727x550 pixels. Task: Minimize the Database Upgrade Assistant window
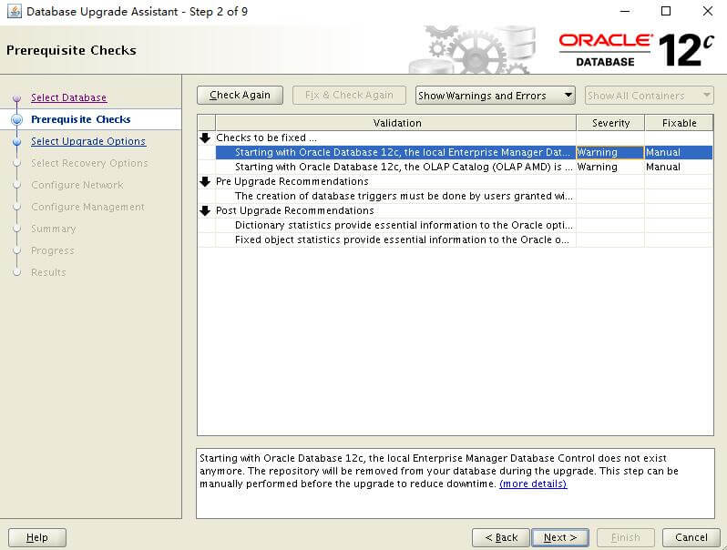click(x=625, y=11)
